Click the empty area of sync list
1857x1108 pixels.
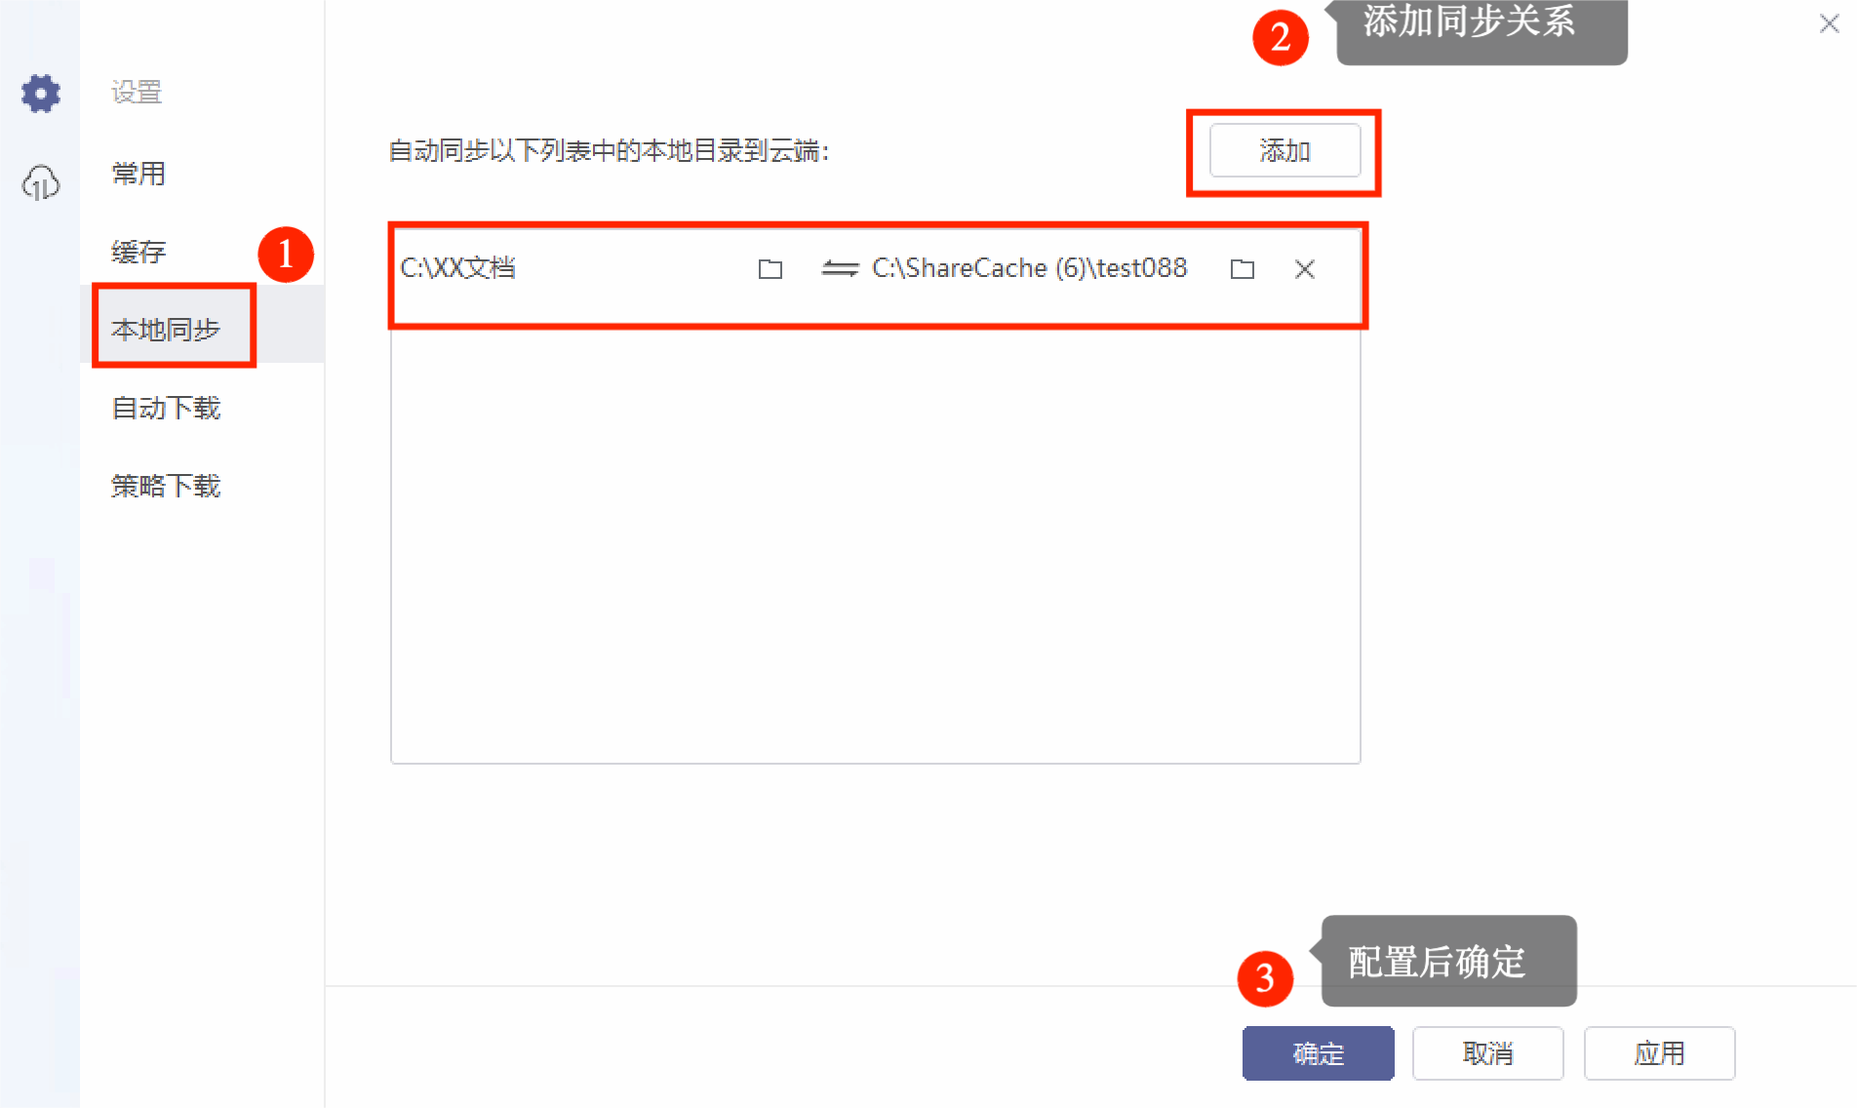coord(875,546)
